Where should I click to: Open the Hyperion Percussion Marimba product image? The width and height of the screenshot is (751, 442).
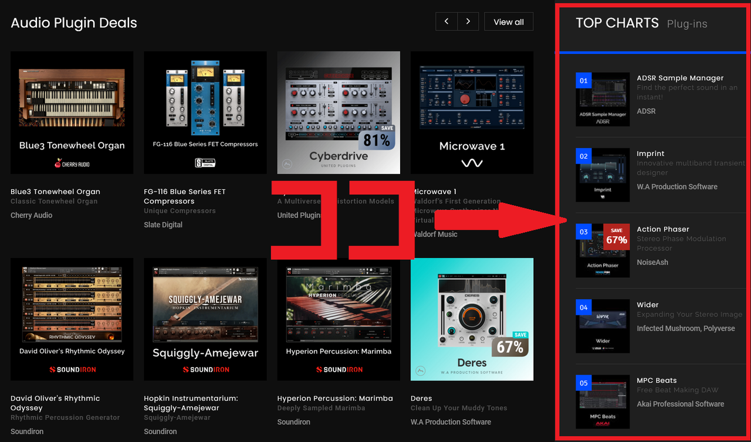point(339,319)
